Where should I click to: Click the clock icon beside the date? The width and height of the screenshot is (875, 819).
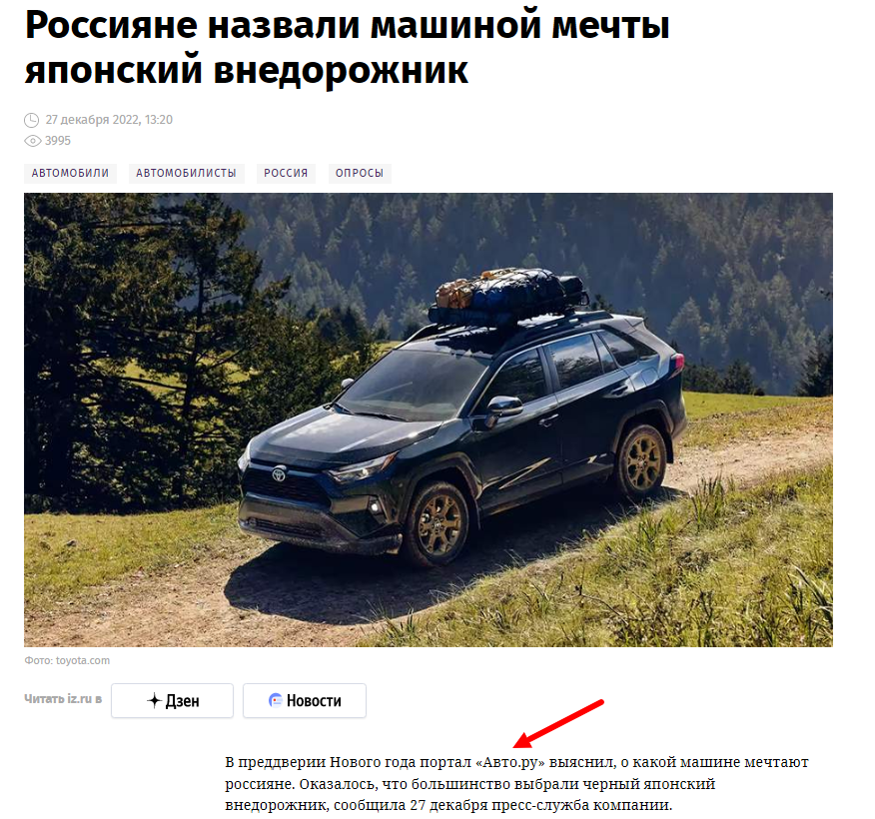pos(31,120)
